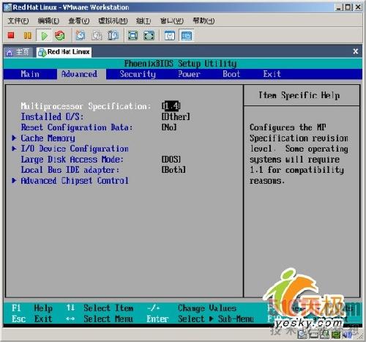
Task: Open the 虚拟机(M) menu
Action: (113, 21)
